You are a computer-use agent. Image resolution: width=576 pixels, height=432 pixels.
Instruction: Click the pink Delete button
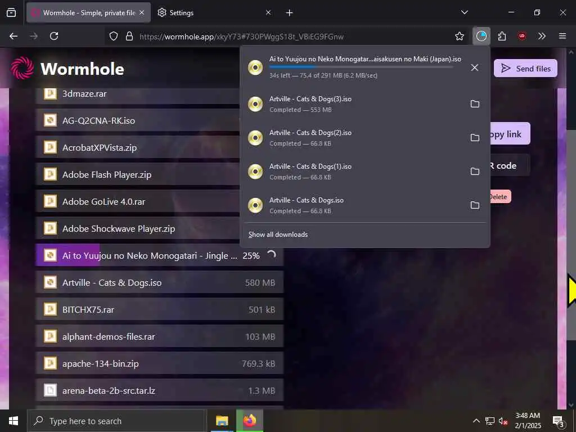tap(500, 196)
